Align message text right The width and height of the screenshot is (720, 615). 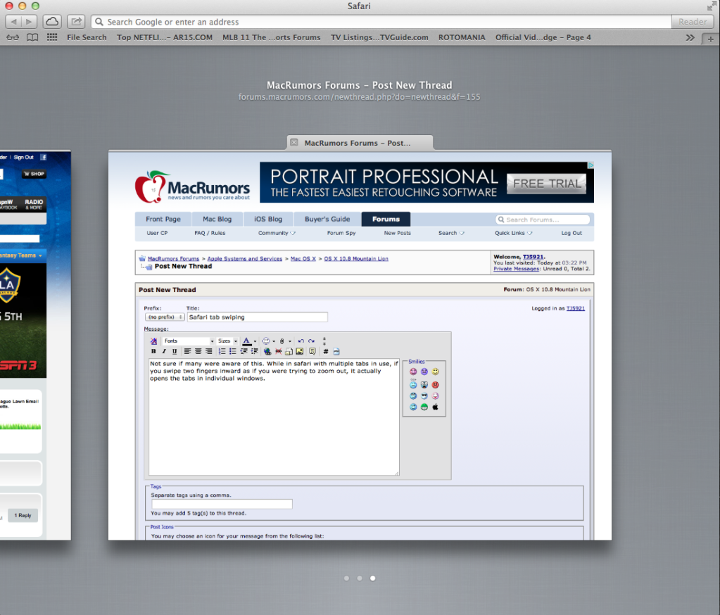(x=208, y=352)
